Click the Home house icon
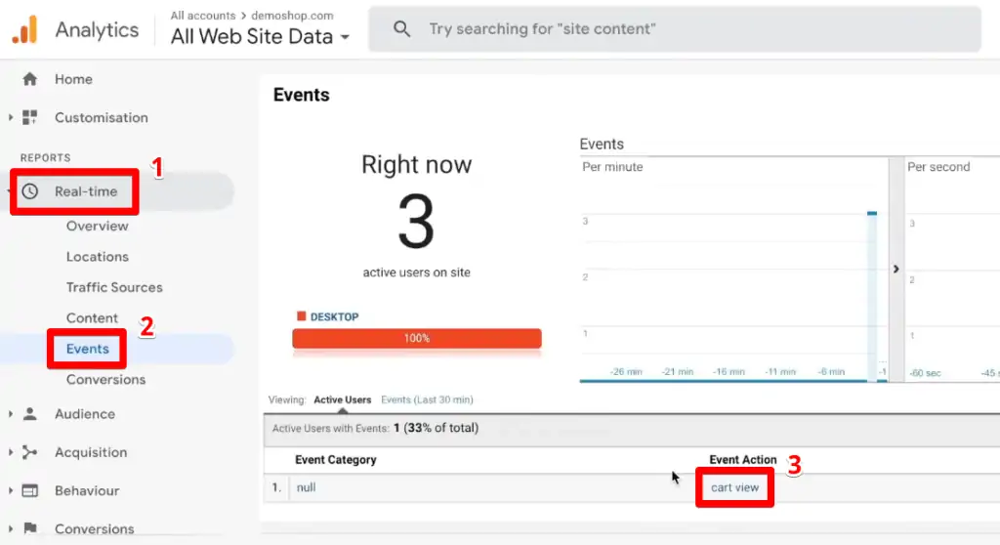 tap(29, 79)
